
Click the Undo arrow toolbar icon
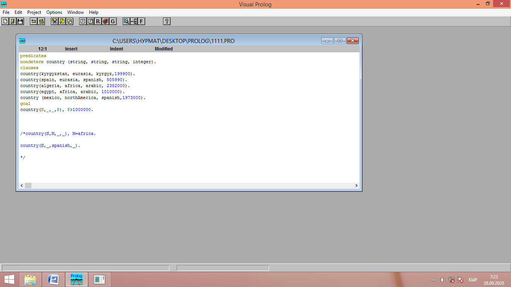[34, 21]
